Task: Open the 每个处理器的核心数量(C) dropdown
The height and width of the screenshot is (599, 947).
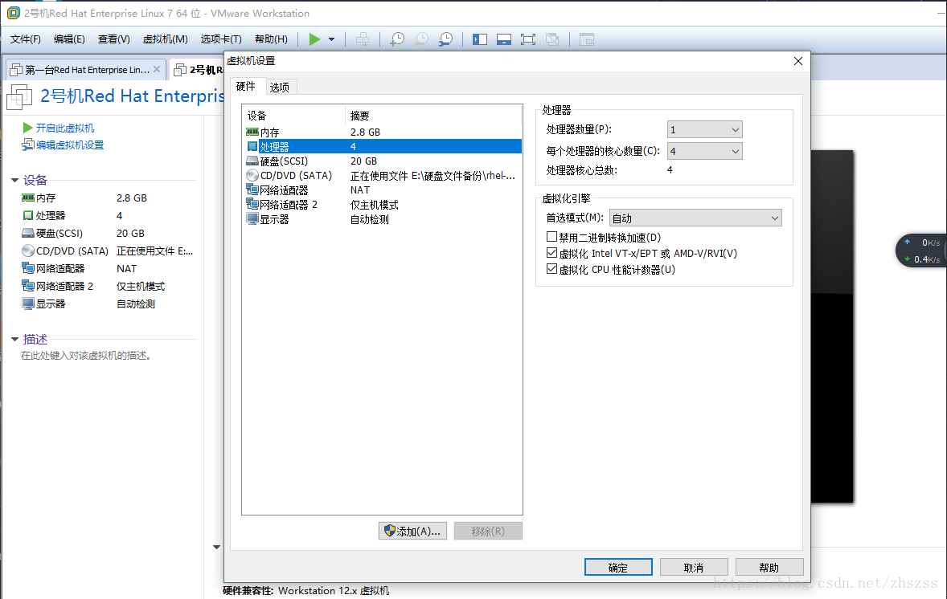Action: click(704, 151)
